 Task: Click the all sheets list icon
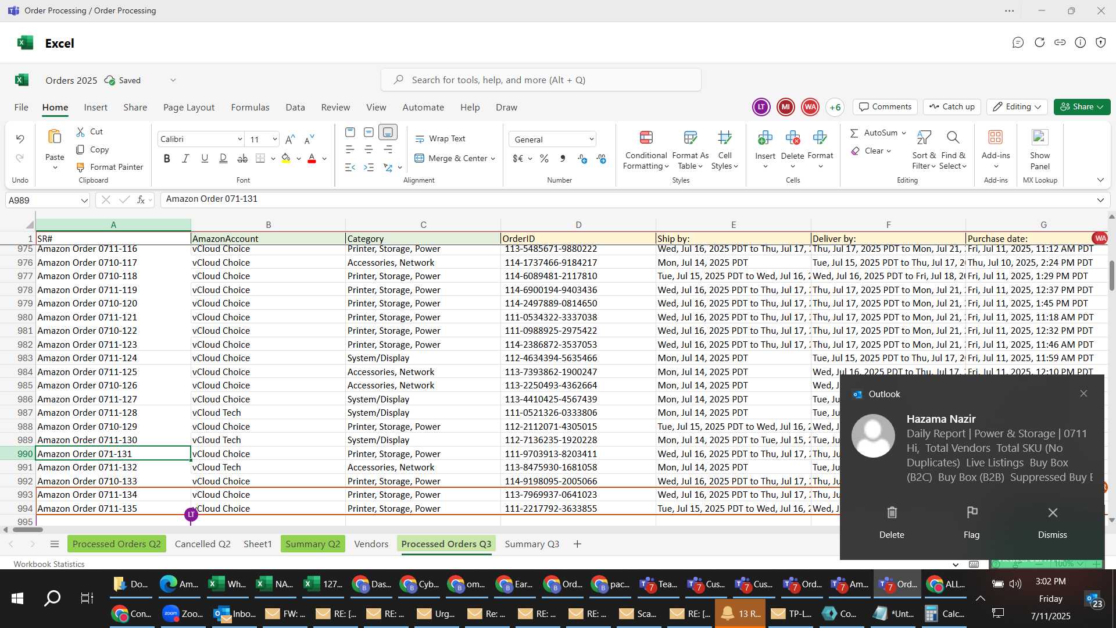[55, 544]
